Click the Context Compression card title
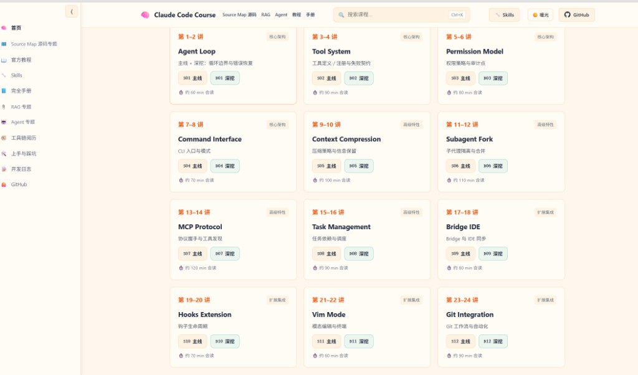The image size is (638, 375). [346, 139]
